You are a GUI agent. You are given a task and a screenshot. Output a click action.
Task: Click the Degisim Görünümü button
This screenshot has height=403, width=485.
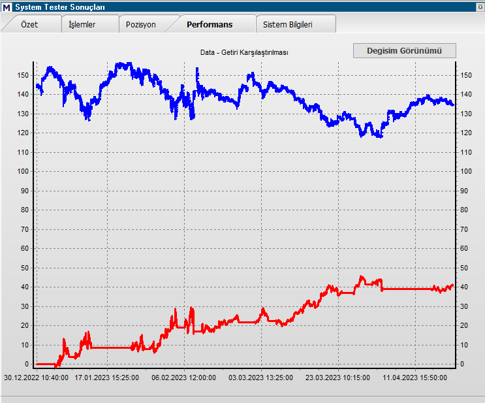click(405, 50)
